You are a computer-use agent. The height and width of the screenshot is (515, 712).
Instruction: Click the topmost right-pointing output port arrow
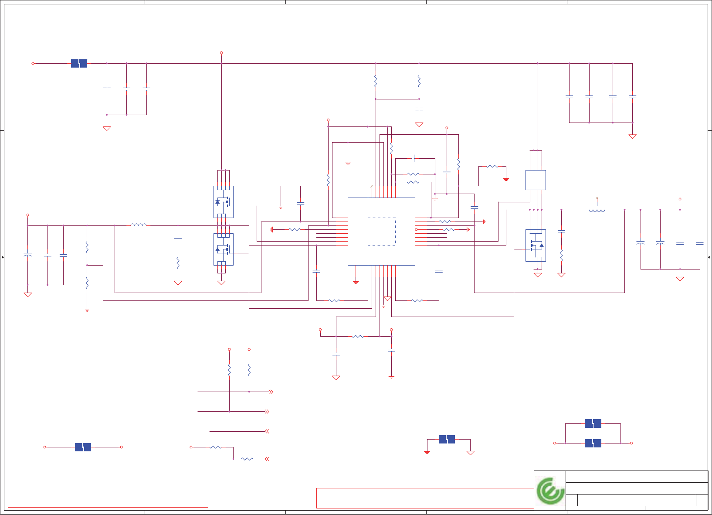tap(271, 392)
